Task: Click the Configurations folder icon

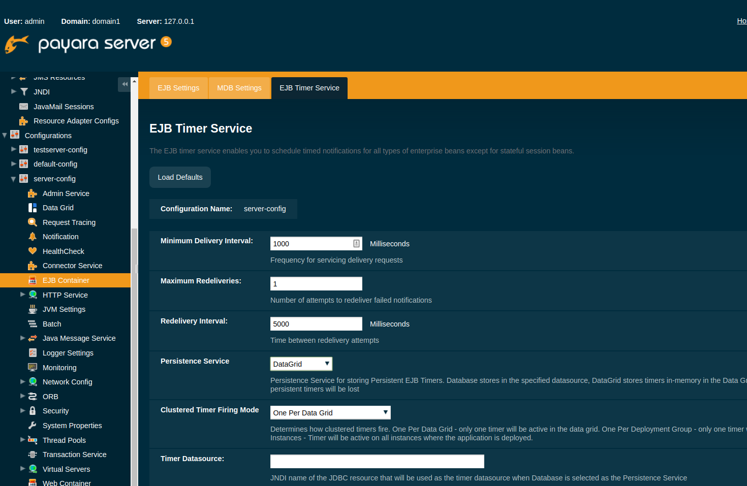Action: (15, 135)
